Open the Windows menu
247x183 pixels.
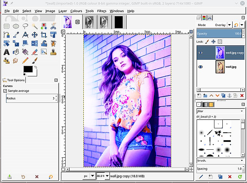(x=117, y=11)
